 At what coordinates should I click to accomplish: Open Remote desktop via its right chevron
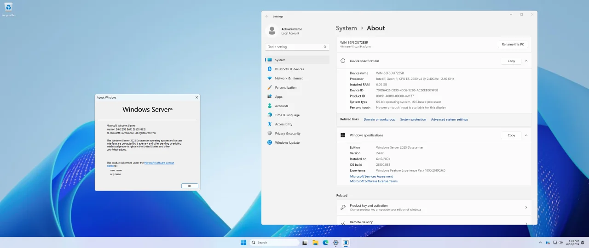tap(526, 223)
